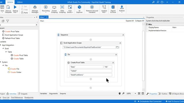Collapse the Create Pivot Table activity
Screen dimensions: 184x103
(x=113, y=63)
